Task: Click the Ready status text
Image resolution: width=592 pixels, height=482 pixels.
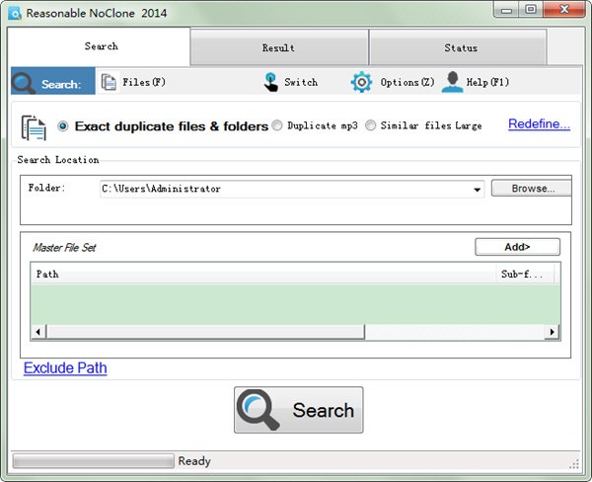Action: [x=194, y=461]
